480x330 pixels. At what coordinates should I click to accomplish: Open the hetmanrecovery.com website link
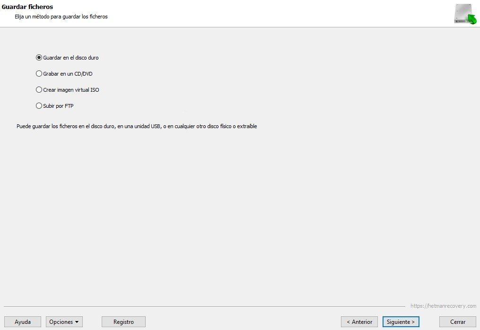pos(443,306)
